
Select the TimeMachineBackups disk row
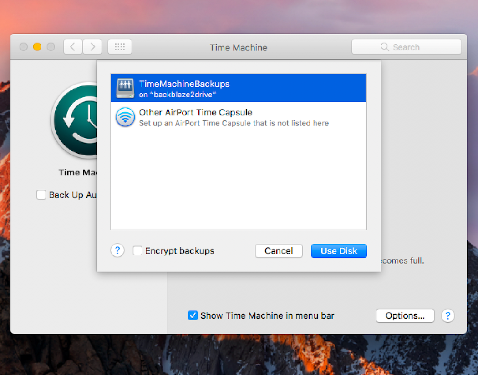[239, 88]
